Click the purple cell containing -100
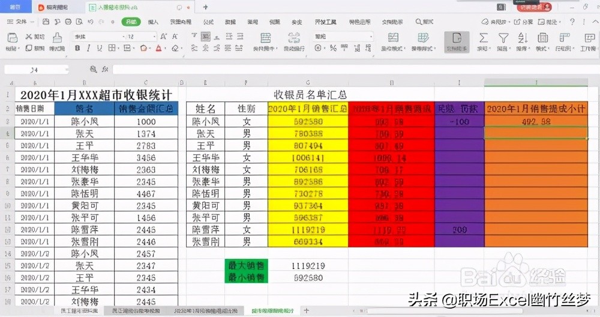This screenshot has width=600, height=317. point(459,122)
